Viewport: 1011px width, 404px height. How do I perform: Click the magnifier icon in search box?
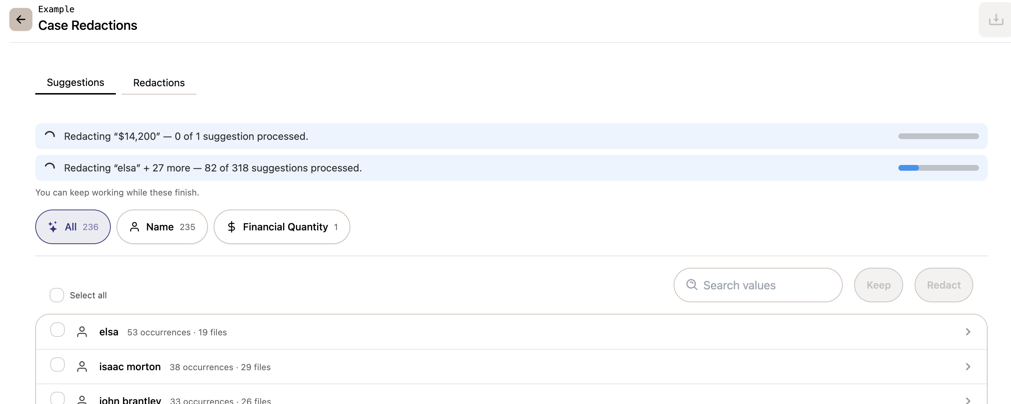tap(692, 285)
